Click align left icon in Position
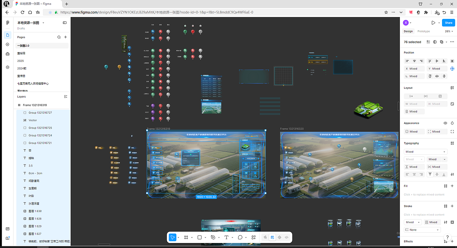The height and width of the screenshot is (248, 457). [x=407, y=61]
